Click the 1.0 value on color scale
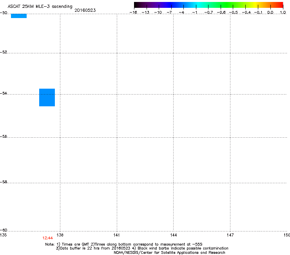This screenshot has width=290, height=255. (x=283, y=13)
